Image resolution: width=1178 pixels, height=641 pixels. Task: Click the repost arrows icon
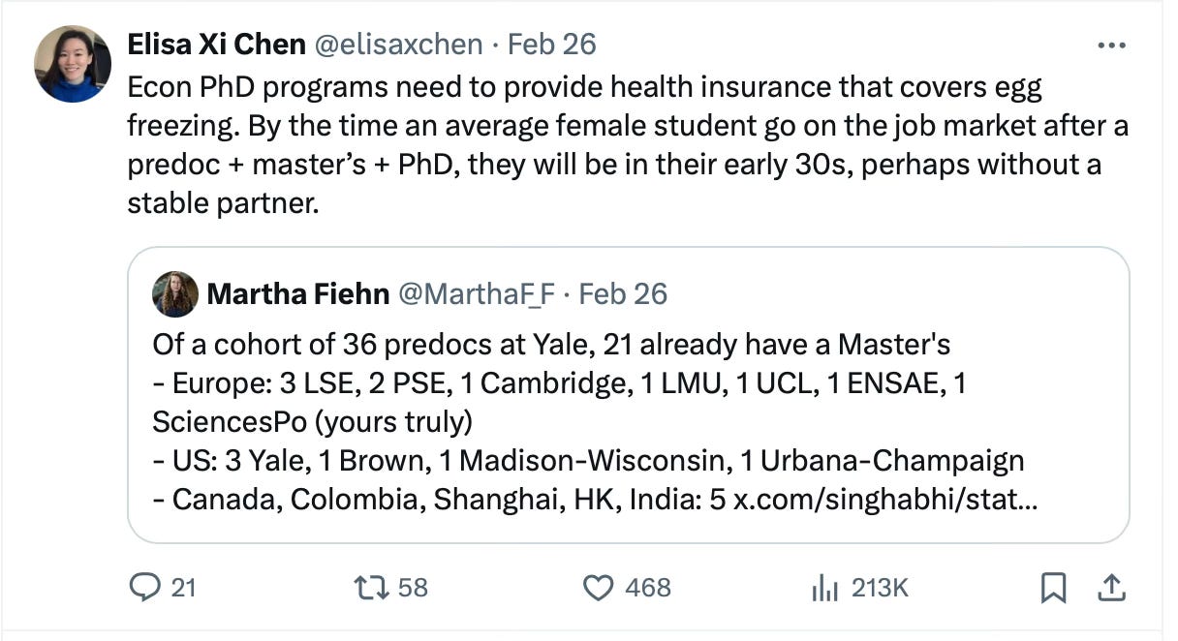(368, 587)
